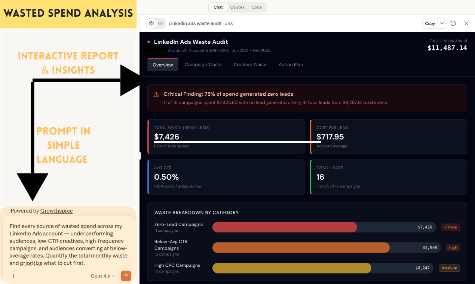The height and width of the screenshot is (284, 475).
Task: Click into the prompt text field
Action: point(68,244)
